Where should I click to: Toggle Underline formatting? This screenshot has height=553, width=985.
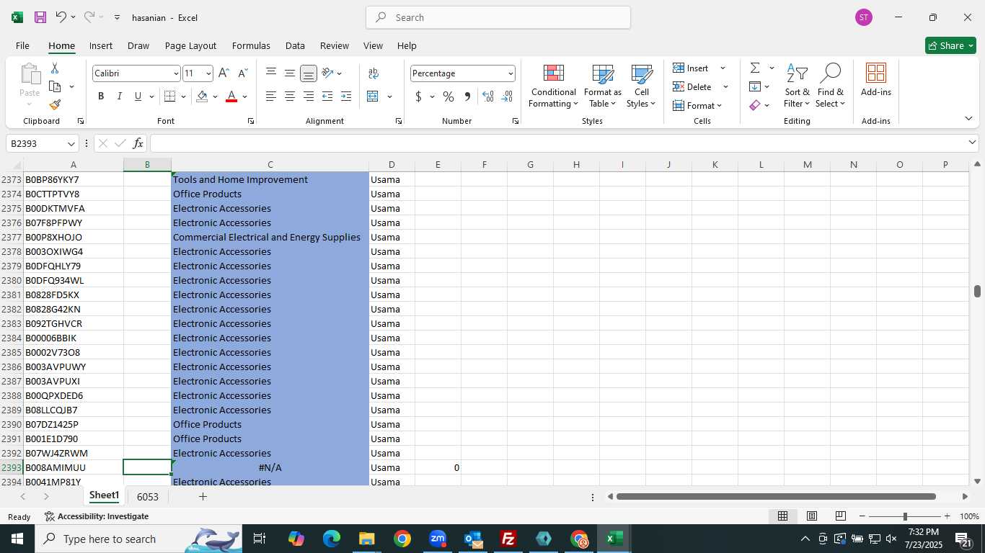point(138,96)
